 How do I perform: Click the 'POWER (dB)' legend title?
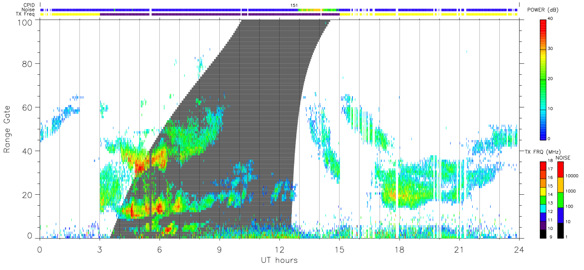tap(543, 10)
